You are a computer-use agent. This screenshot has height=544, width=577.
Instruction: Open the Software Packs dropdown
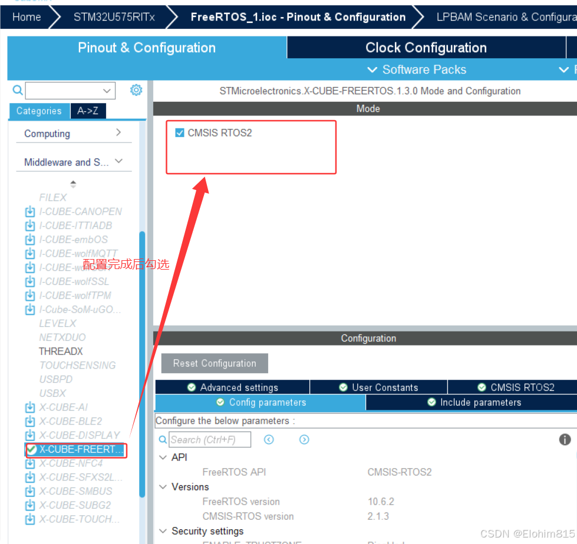coord(417,69)
